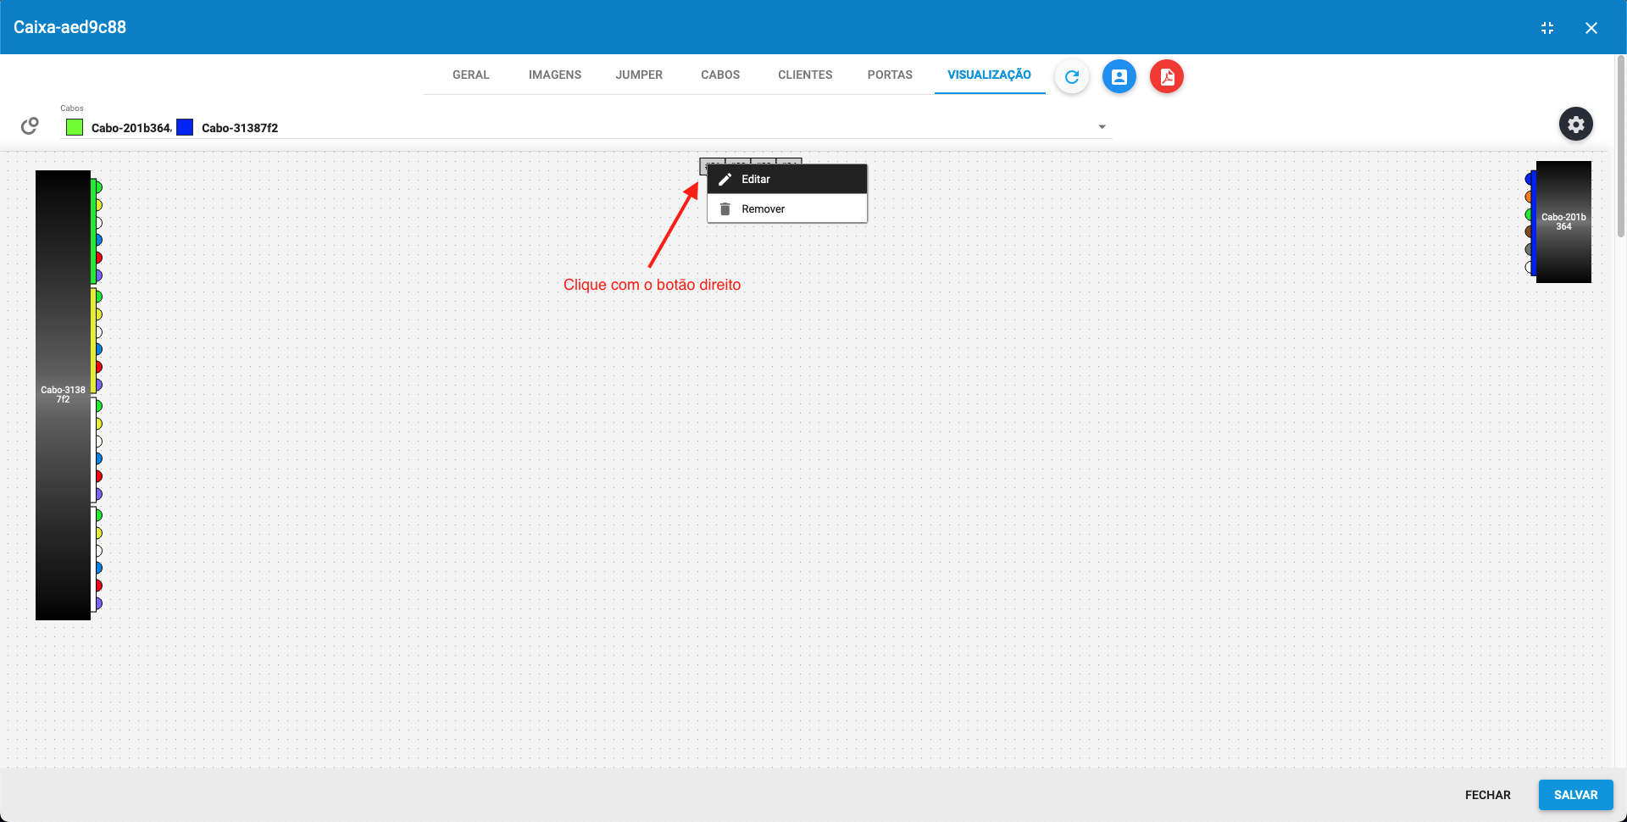Select blue fiber of Cabo-201b364
Screen dimensions: 1627x822
[x=1529, y=179]
